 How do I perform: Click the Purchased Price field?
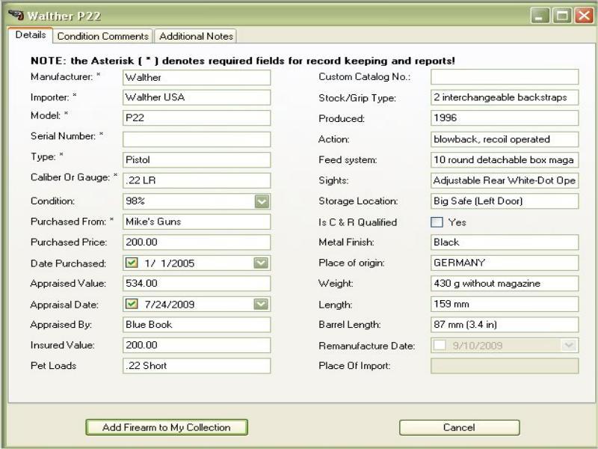click(x=197, y=242)
